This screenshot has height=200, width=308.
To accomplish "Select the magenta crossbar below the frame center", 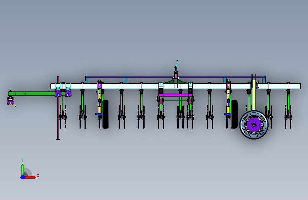I will [x=175, y=95].
